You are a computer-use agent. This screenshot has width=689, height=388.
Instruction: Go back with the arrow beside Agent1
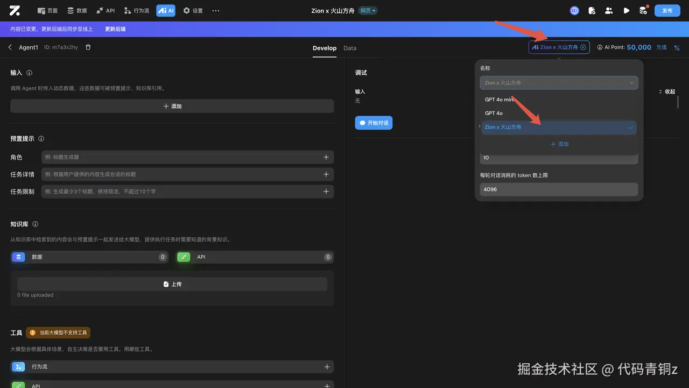(10, 47)
